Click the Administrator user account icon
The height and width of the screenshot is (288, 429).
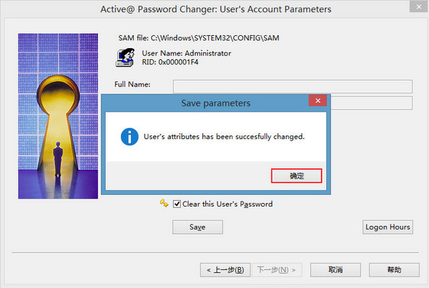[125, 58]
